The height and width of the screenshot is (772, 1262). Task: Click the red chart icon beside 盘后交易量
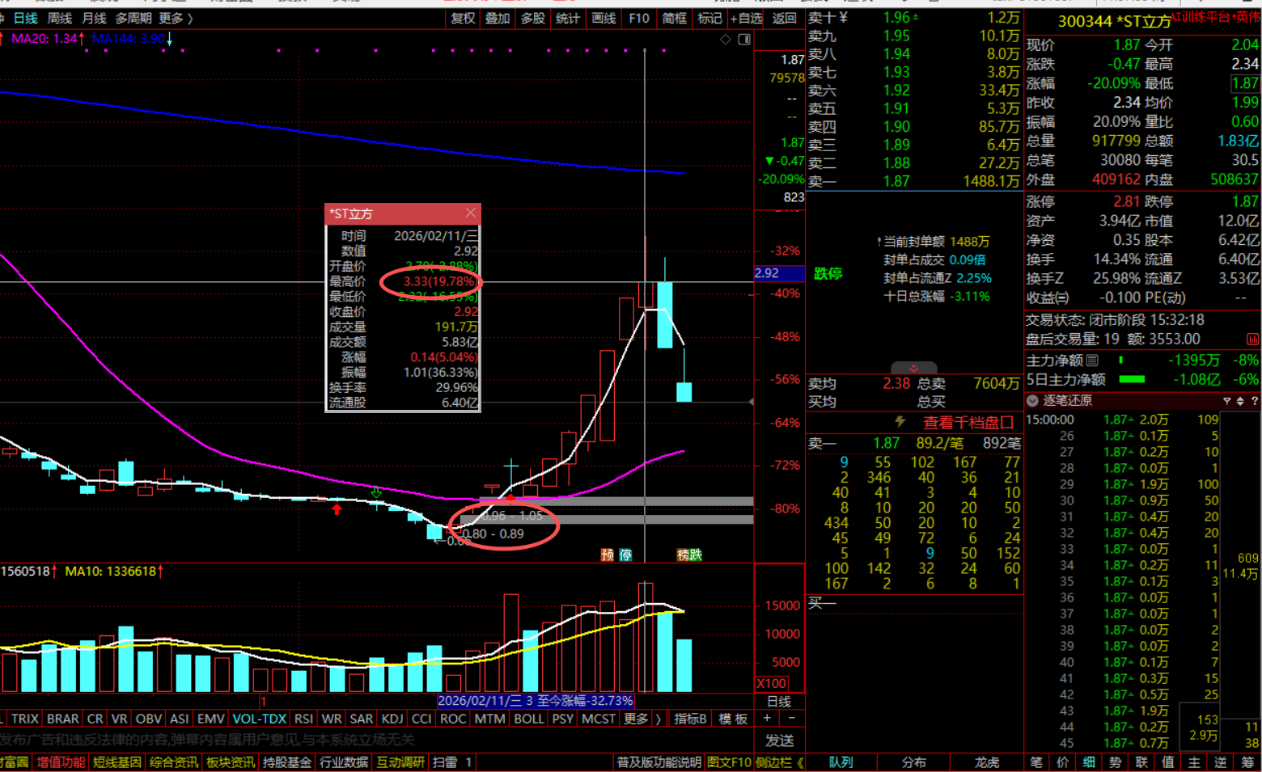(x=1252, y=340)
